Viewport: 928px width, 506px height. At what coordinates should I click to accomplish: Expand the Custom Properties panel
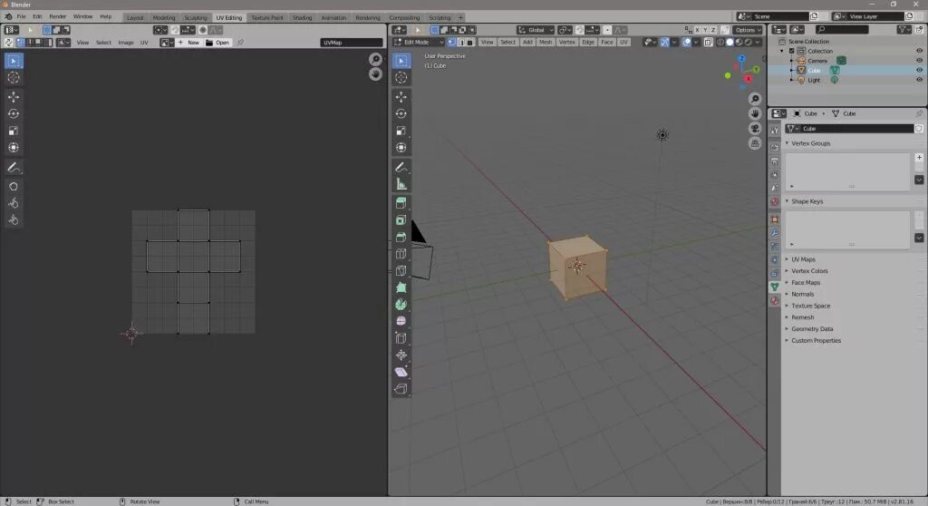(x=815, y=341)
